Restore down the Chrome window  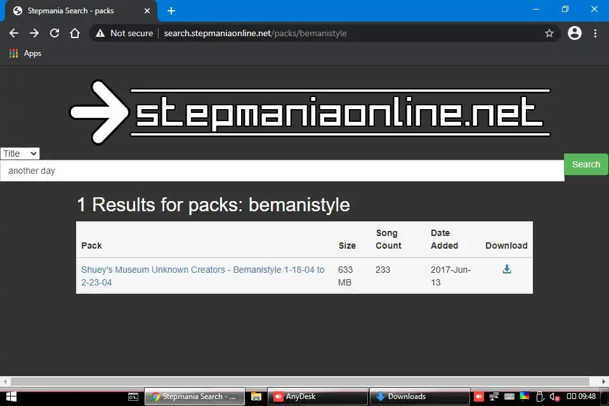[x=565, y=9]
